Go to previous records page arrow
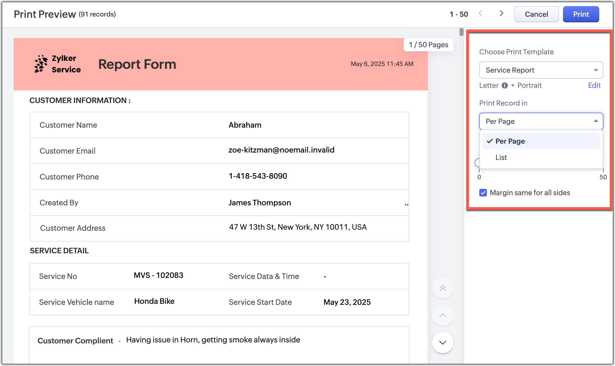The width and height of the screenshot is (615, 366). pos(480,14)
